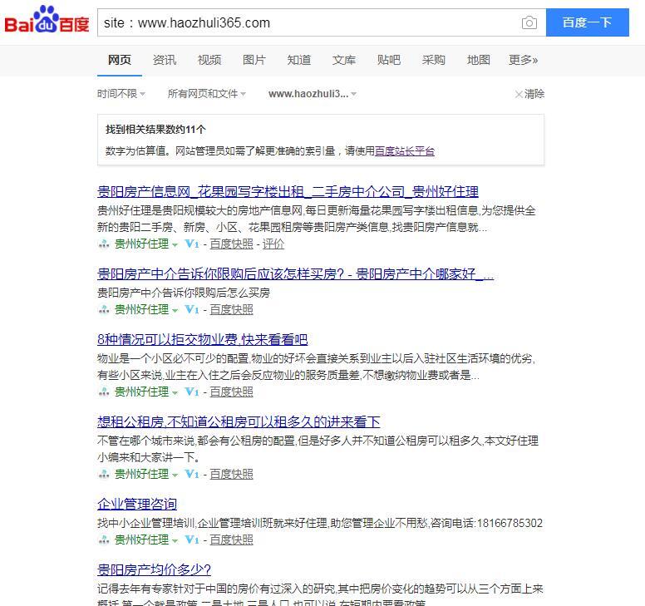Select the 网页 tab
This screenshot has width=645, height=606.
tap(120, 60)
